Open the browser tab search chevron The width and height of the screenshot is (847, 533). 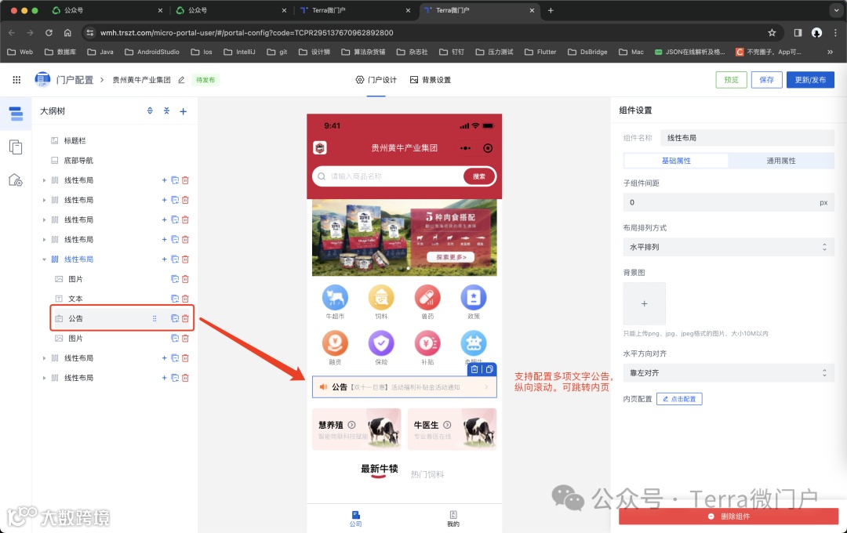click(835, 10)
